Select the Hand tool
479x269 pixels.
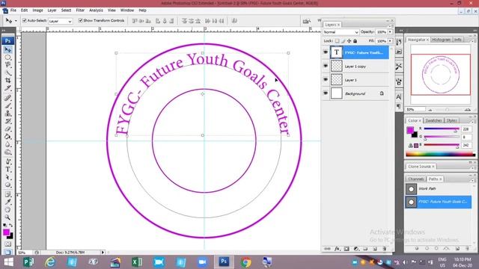coord(8,210)
